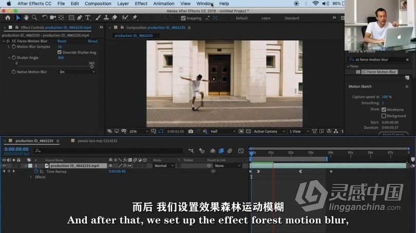Image resolution: width=416 pixels, height=233 pixels.
Task: Click the Home icon in toolbar
Action: pos(8,18)
